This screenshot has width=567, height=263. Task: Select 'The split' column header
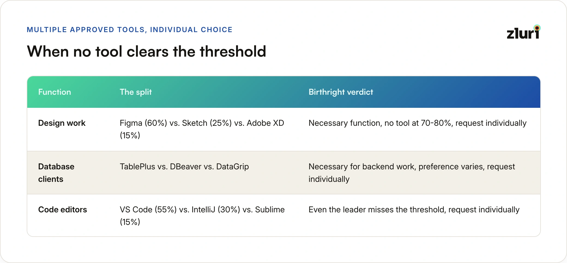(x=136, y=92)
